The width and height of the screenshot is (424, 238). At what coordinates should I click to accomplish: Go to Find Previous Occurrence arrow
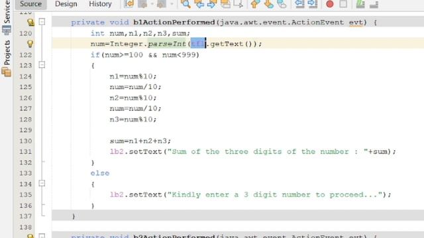pyautogui.click(x=199, y=4)
